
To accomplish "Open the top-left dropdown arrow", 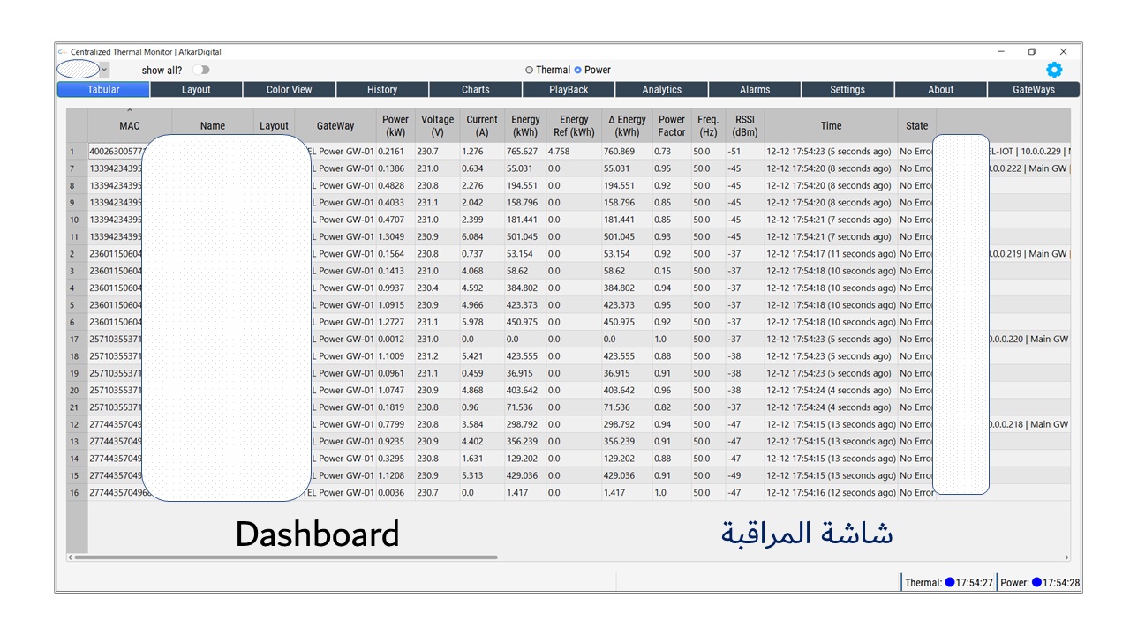I will coord(104,70).
